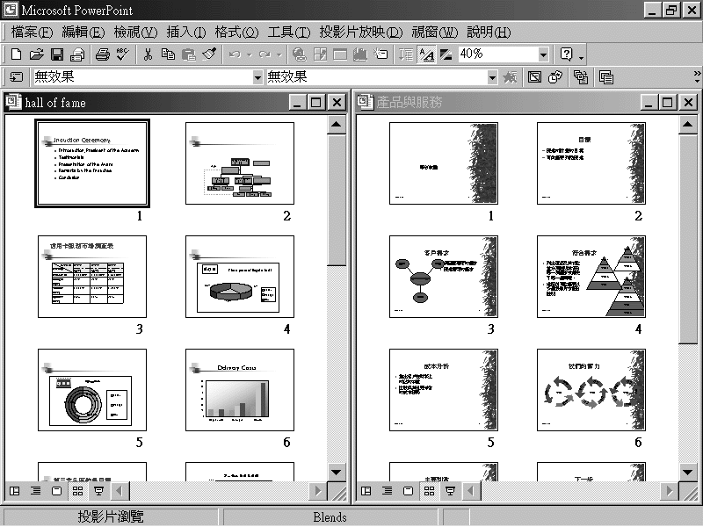
Task: Click the vertical scroll thumb in hall of fame window
Action: 337,200
